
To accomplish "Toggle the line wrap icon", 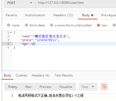I will coord(104,87).
